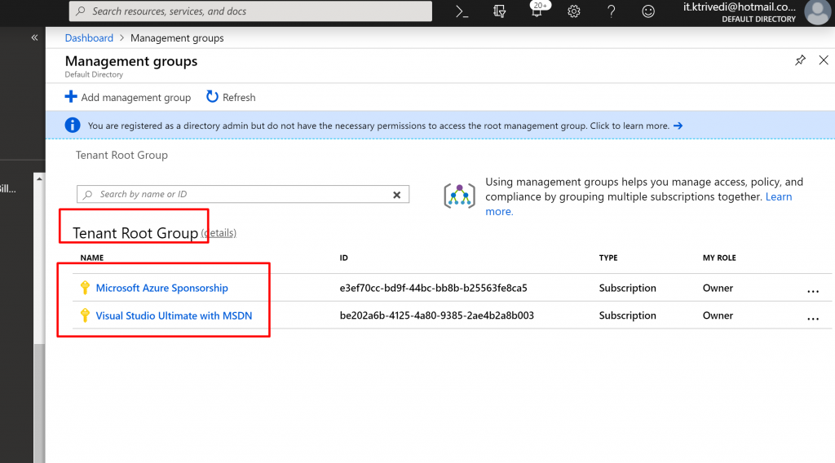Viewport: 835px width, 463px height.
Task: Open the notifications bell
Action: tap(537, 11)
